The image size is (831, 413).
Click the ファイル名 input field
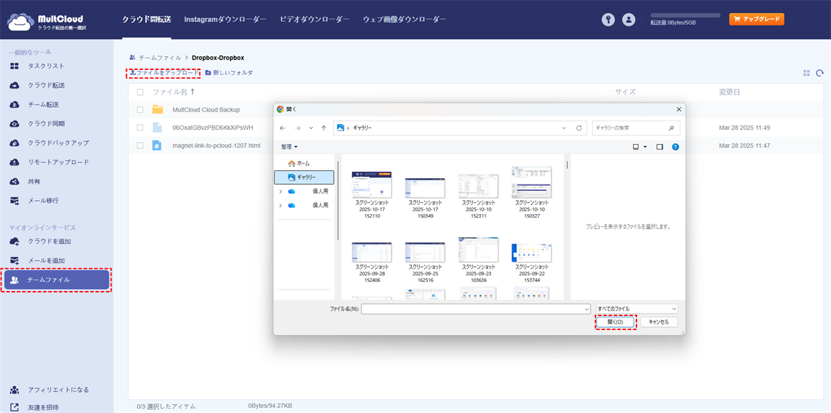point(474,308)
